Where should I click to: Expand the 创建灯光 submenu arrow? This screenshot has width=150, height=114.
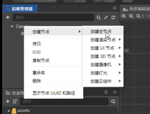pyautogui.click(x=120, y=73)
